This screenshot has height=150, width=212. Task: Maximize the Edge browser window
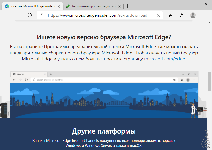point(194,4)
